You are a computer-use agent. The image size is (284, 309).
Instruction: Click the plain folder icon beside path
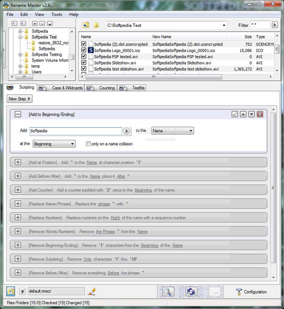97,25
